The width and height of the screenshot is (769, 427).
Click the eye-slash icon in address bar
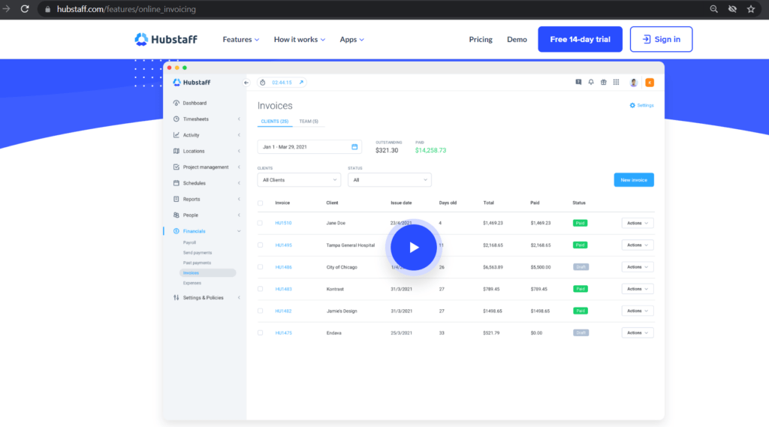click(x=732, y=9)
